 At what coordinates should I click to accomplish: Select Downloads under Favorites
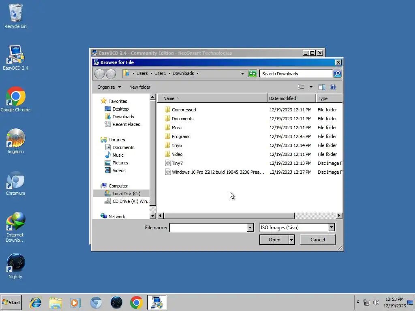(123, 116)
